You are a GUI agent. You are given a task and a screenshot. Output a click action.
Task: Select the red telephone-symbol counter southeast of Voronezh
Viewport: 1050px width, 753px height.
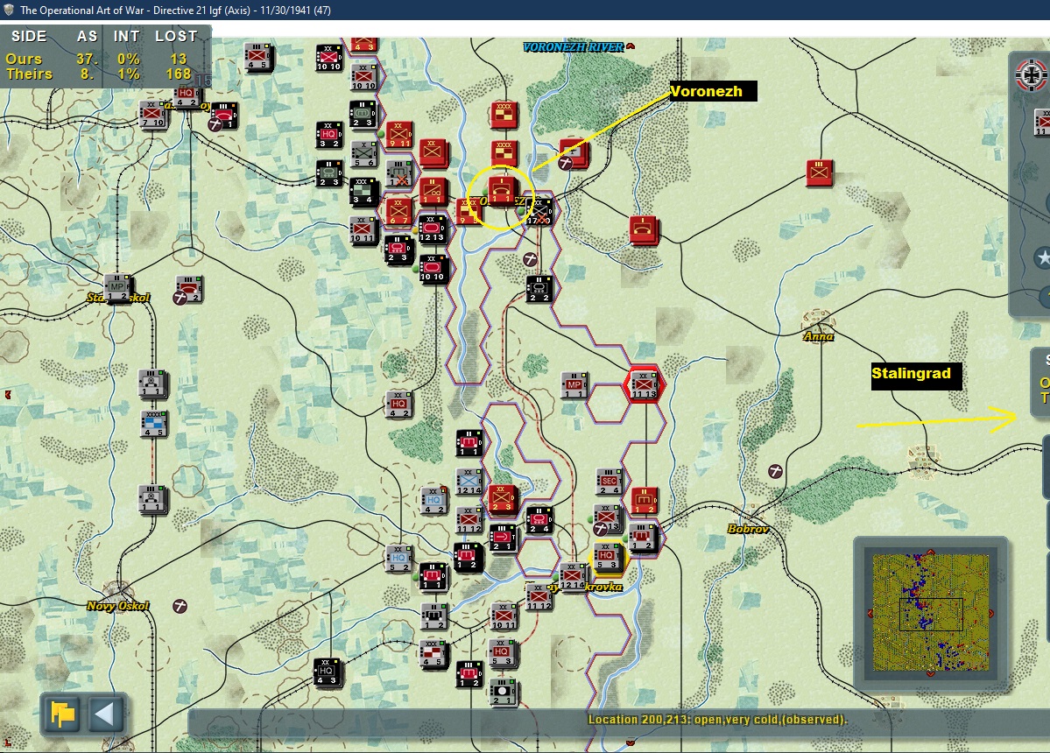(x=643, y=229)
